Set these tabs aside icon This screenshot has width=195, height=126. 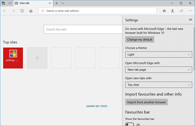click(x=10, y=3)
